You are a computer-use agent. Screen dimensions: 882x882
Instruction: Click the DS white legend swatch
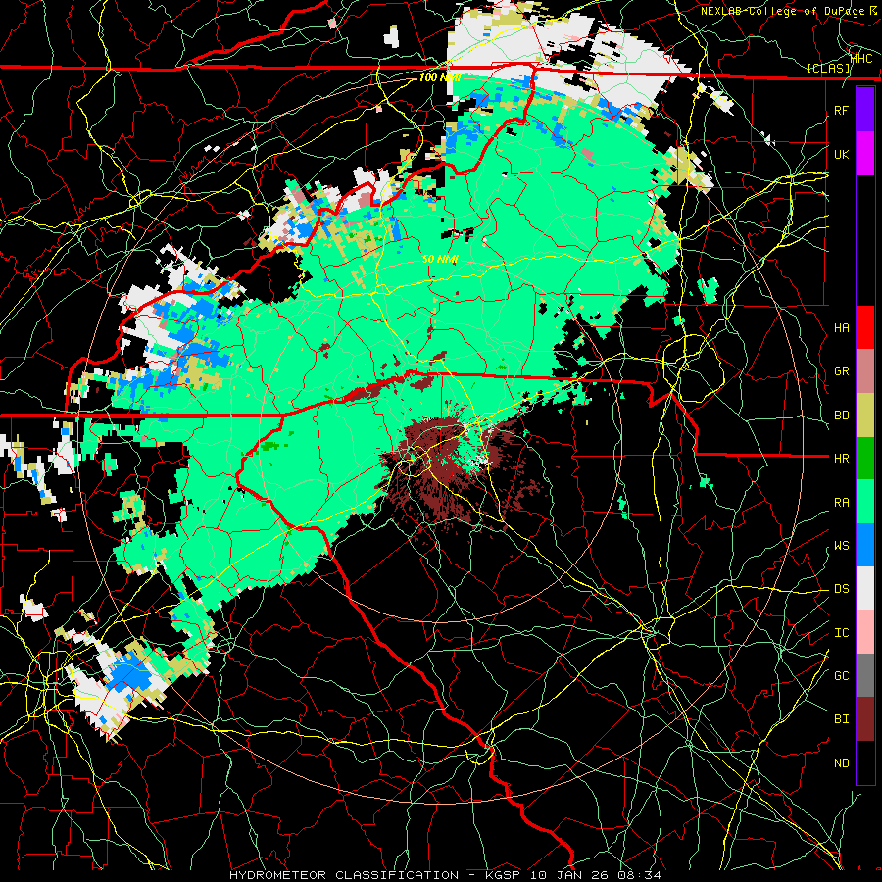pos(865,588)
